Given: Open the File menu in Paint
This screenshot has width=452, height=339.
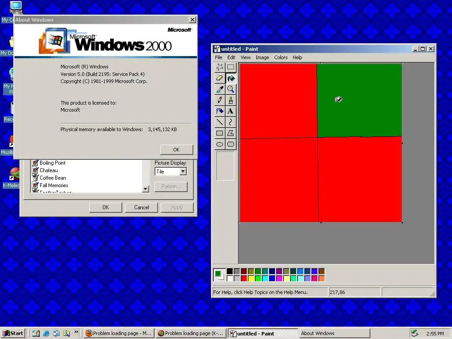Looking at the screenshot, I should (219, 57).
